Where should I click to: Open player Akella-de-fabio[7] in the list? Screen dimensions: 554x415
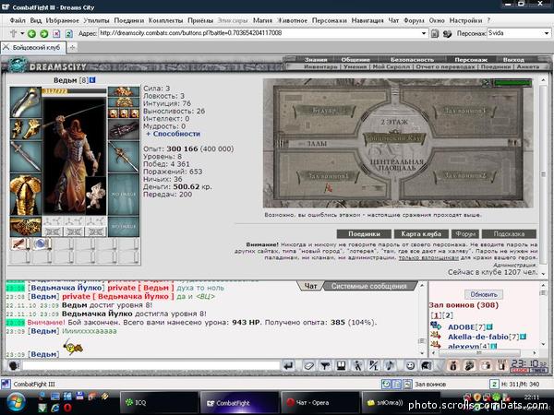point(483,337)
